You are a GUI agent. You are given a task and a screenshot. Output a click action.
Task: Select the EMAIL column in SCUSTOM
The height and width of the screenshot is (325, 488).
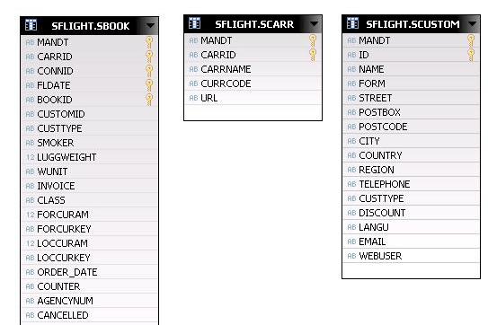tap(411, 242)
